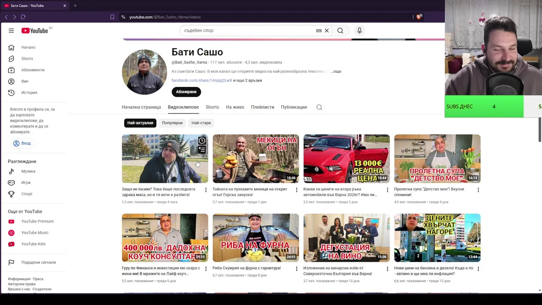Bookmark the page via bookmark icon

[x=112, y=17]
